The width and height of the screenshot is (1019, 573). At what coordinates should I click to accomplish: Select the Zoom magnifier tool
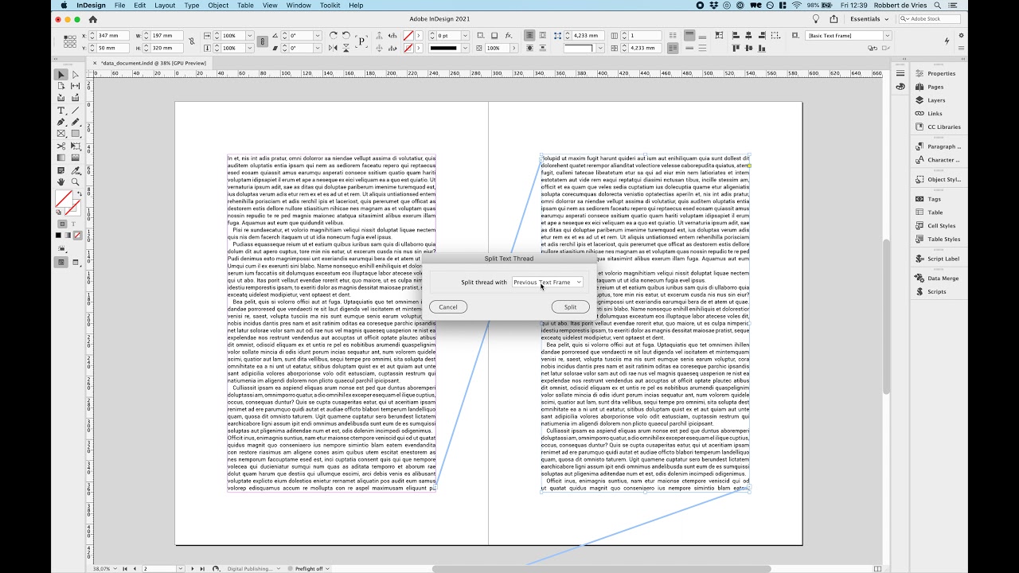[x=76, y=182]
